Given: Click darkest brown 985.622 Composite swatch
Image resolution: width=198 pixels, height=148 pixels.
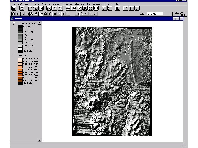Looking at the screenshot, I should 20,81.
